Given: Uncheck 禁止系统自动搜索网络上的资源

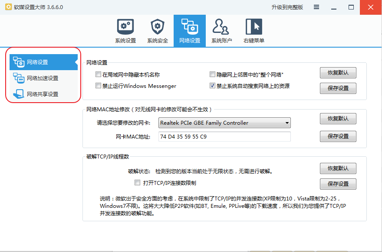Looking at the screenshot, I should tap(212, 86).
